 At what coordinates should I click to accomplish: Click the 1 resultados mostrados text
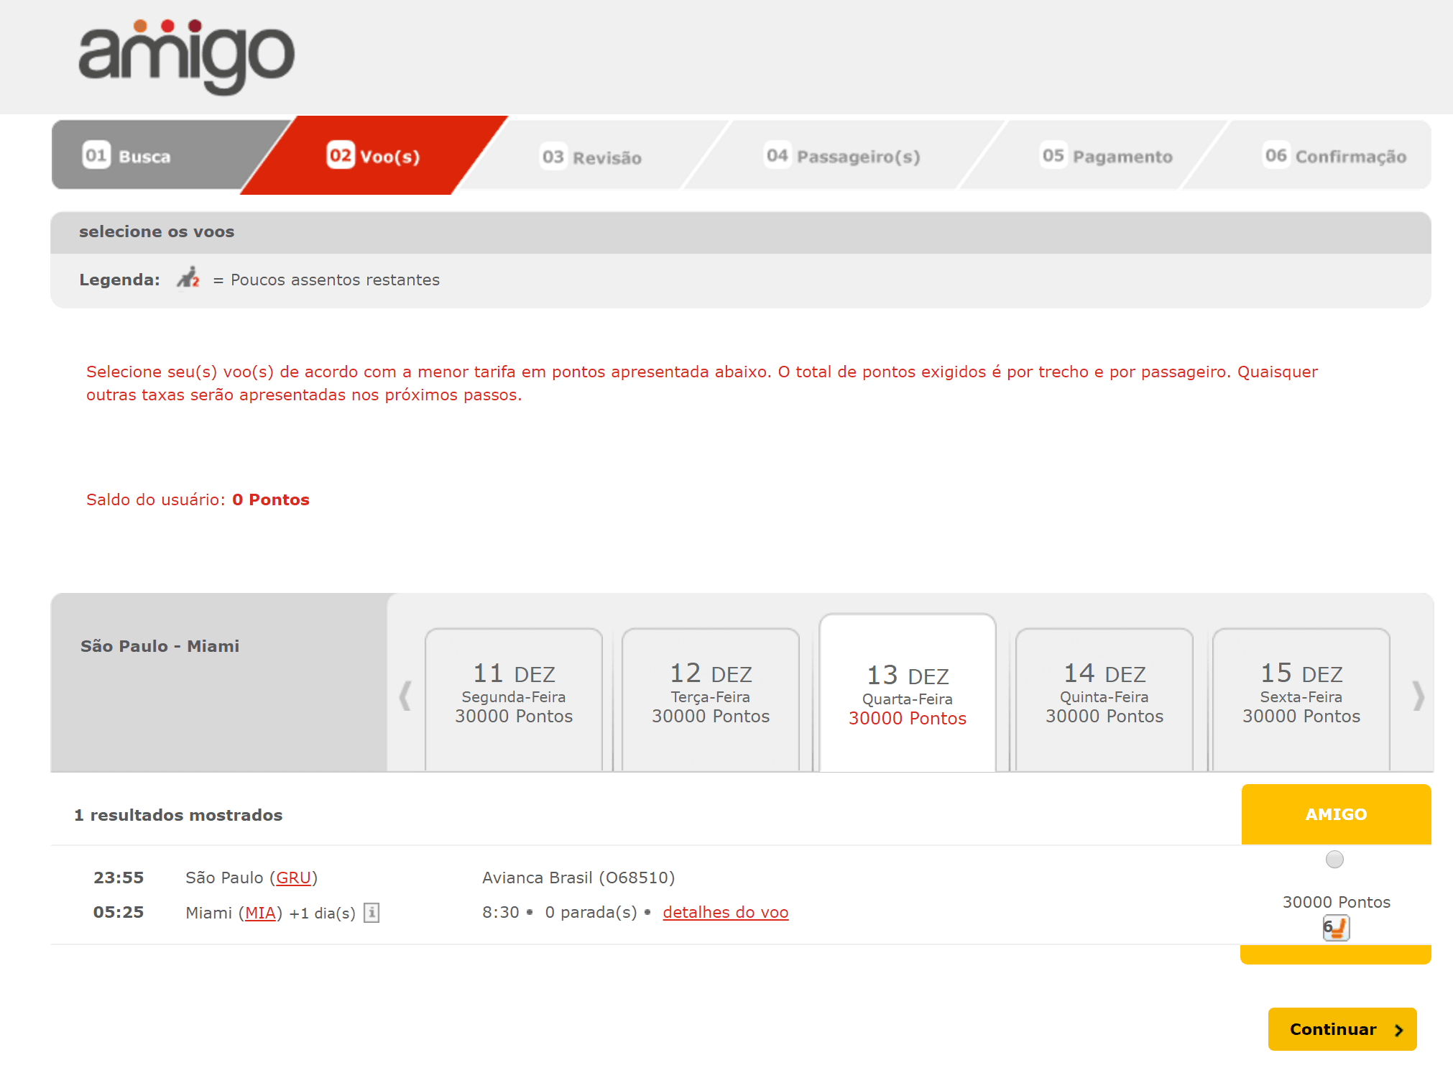pos(178,815)
